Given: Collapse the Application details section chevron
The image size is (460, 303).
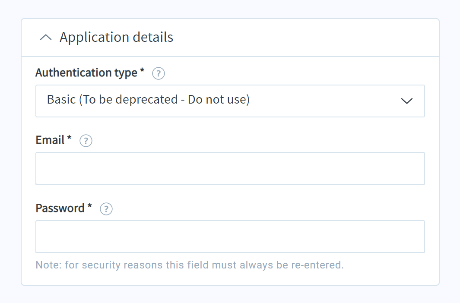Looking at the screenshot, I should 46,37.
